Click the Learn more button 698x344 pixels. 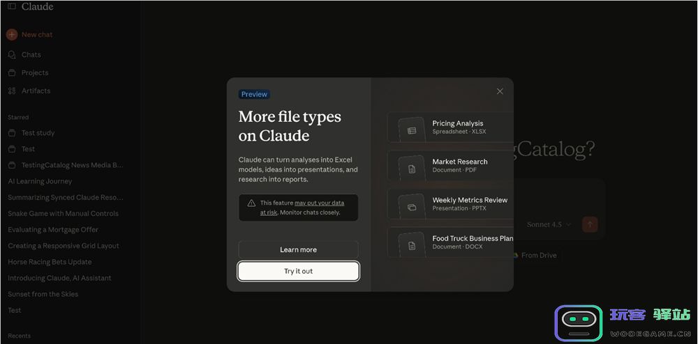[x=298, y=250]
